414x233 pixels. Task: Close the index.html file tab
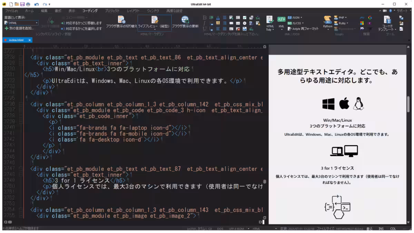click(29, 40)
